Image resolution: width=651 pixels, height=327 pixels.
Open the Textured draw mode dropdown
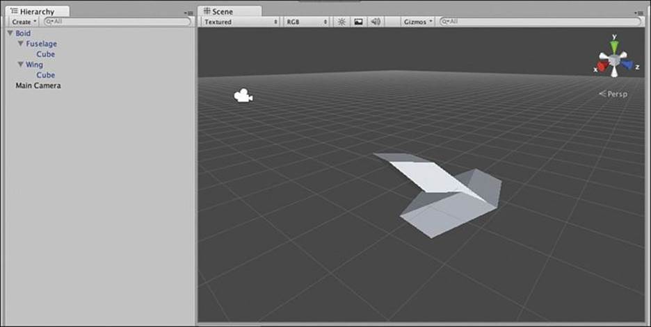(241, 22)
